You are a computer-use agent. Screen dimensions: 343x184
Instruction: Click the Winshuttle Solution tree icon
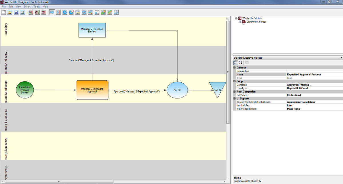(240, 18)
